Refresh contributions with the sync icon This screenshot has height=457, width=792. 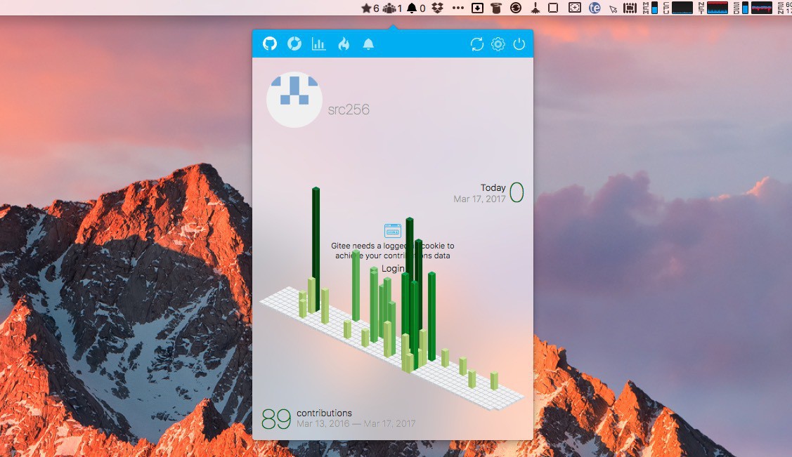coord(476,44)
